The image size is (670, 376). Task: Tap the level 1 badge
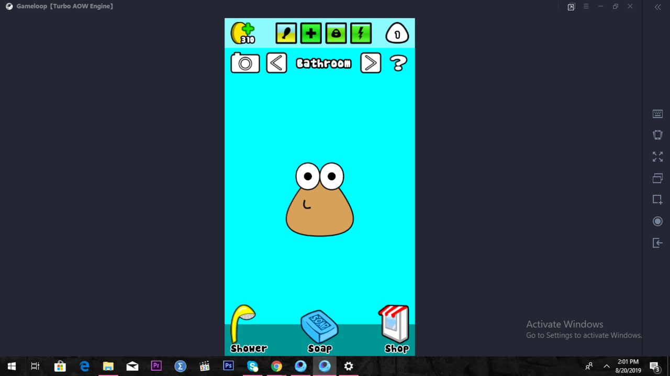tap(397, 34)
